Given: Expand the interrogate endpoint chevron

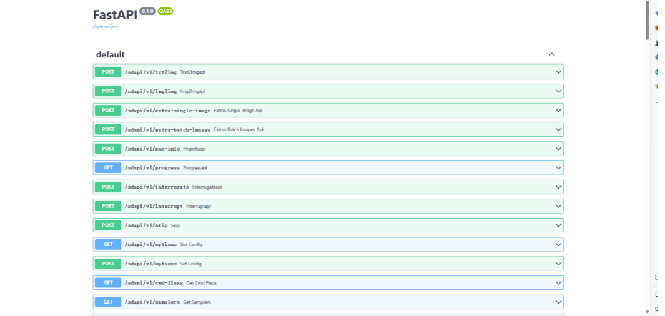Looking at the screenshot, I should click(x=559, y=187).
